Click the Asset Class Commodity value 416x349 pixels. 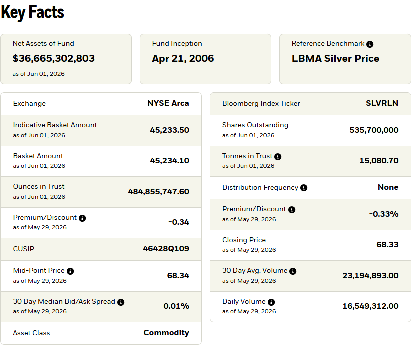pos(166,333)
